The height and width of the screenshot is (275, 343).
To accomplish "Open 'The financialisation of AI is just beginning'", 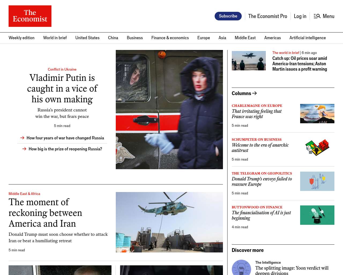I will 261,215.
